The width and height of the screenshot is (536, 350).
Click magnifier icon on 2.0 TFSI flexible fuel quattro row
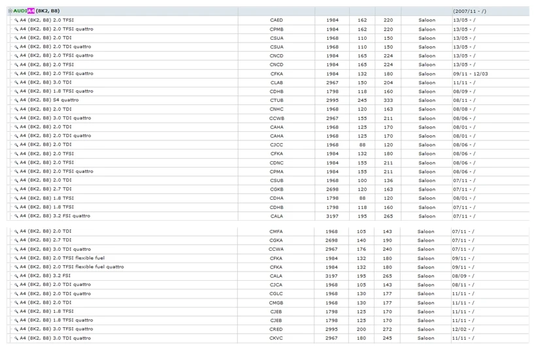coord(16,267)
